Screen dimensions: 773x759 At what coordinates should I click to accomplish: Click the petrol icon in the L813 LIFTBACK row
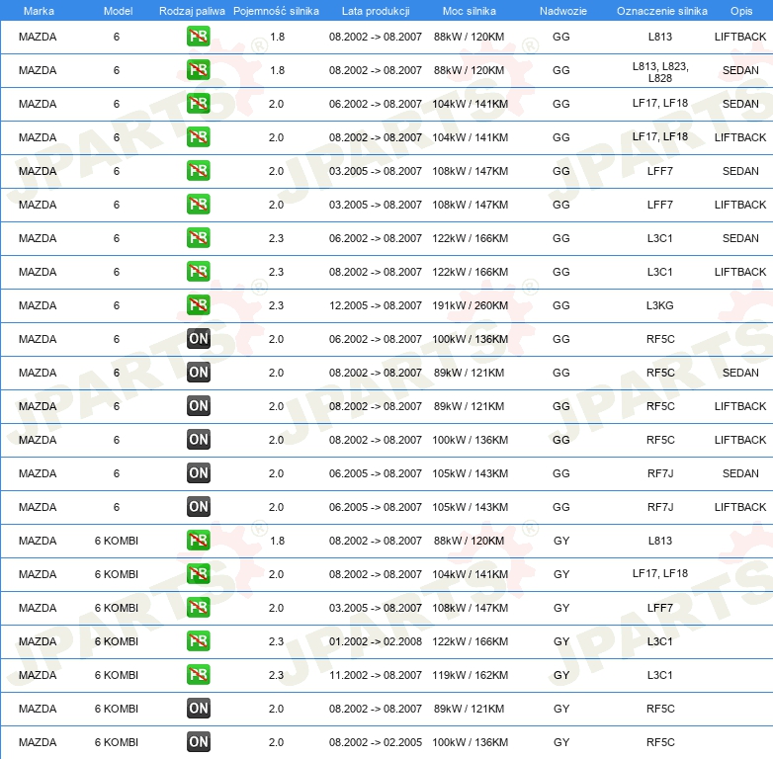(x=198, y=37)
